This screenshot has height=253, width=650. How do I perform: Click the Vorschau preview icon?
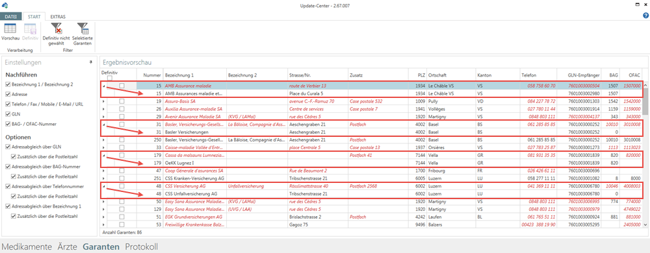tap(10, 29)
